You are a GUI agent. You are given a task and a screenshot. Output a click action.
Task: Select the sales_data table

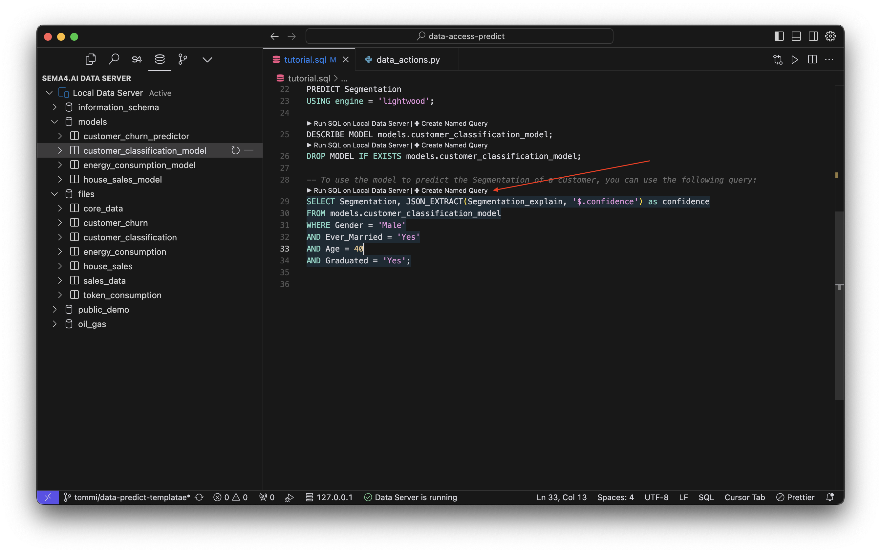click(x=105, y=280)
